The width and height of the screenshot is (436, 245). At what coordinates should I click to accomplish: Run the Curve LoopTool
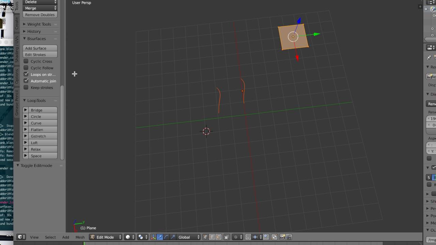pyautogui.click(x=43, y=123)
